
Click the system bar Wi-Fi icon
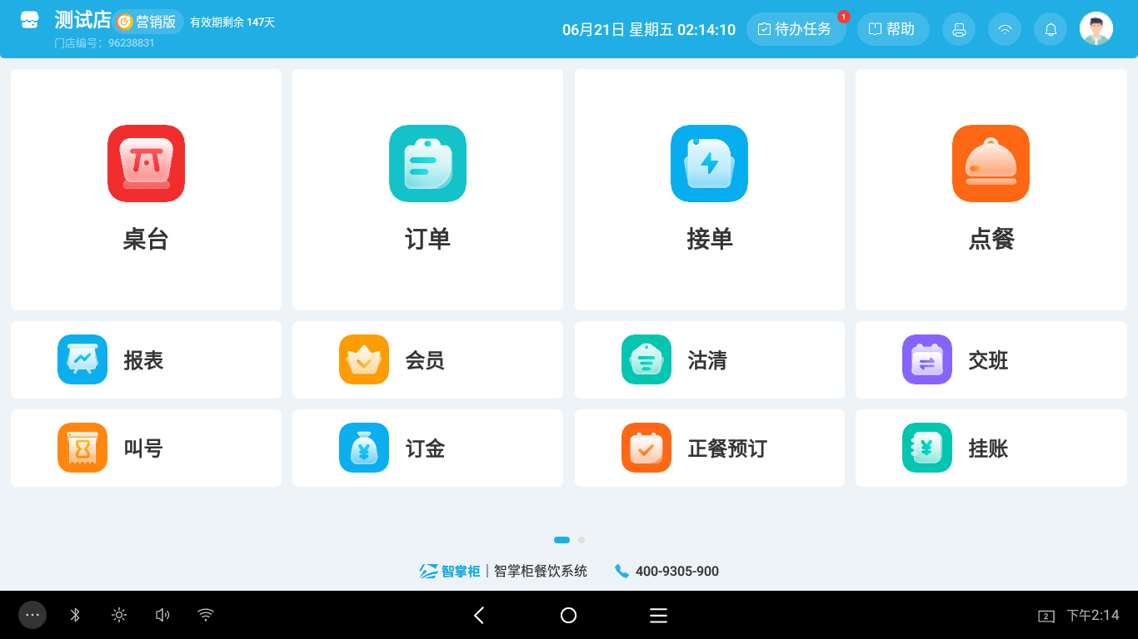tap(206, 615)
